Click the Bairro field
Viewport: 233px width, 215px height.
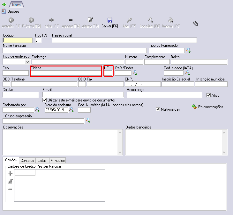(x=199, y=62)
